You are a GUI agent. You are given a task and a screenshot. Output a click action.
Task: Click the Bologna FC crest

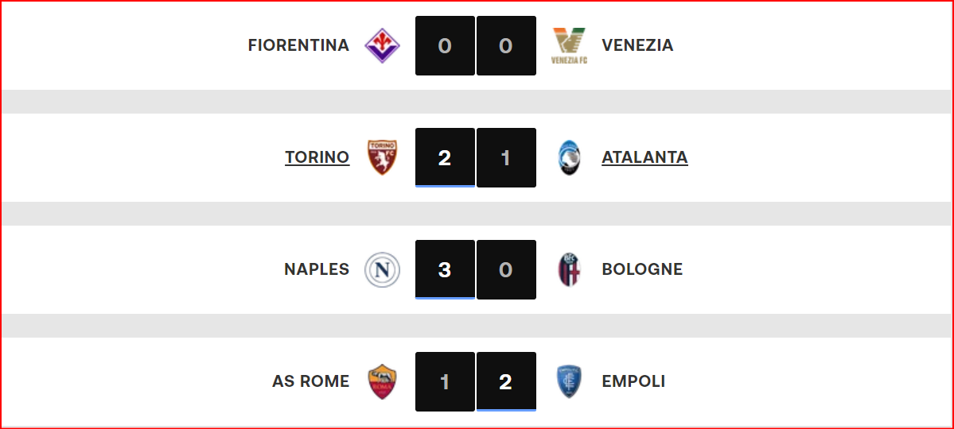569,270
